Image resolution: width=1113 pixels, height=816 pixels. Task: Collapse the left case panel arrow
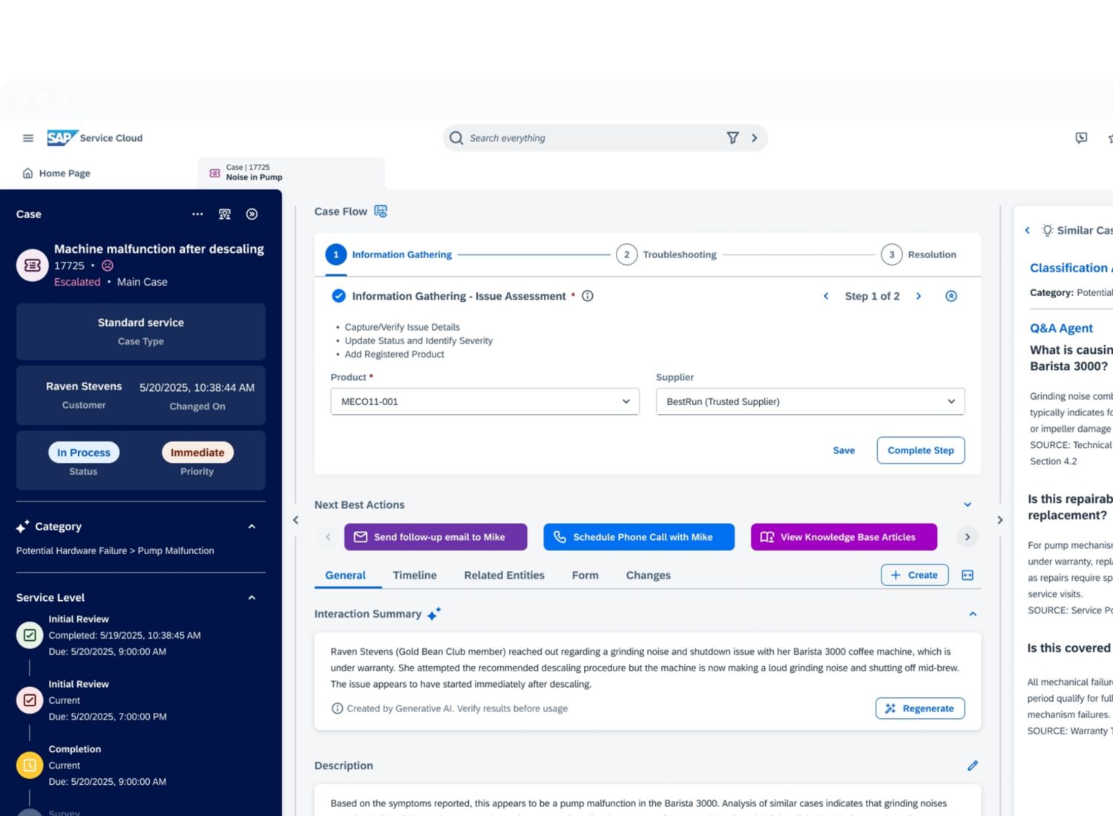tap(296, 520)
